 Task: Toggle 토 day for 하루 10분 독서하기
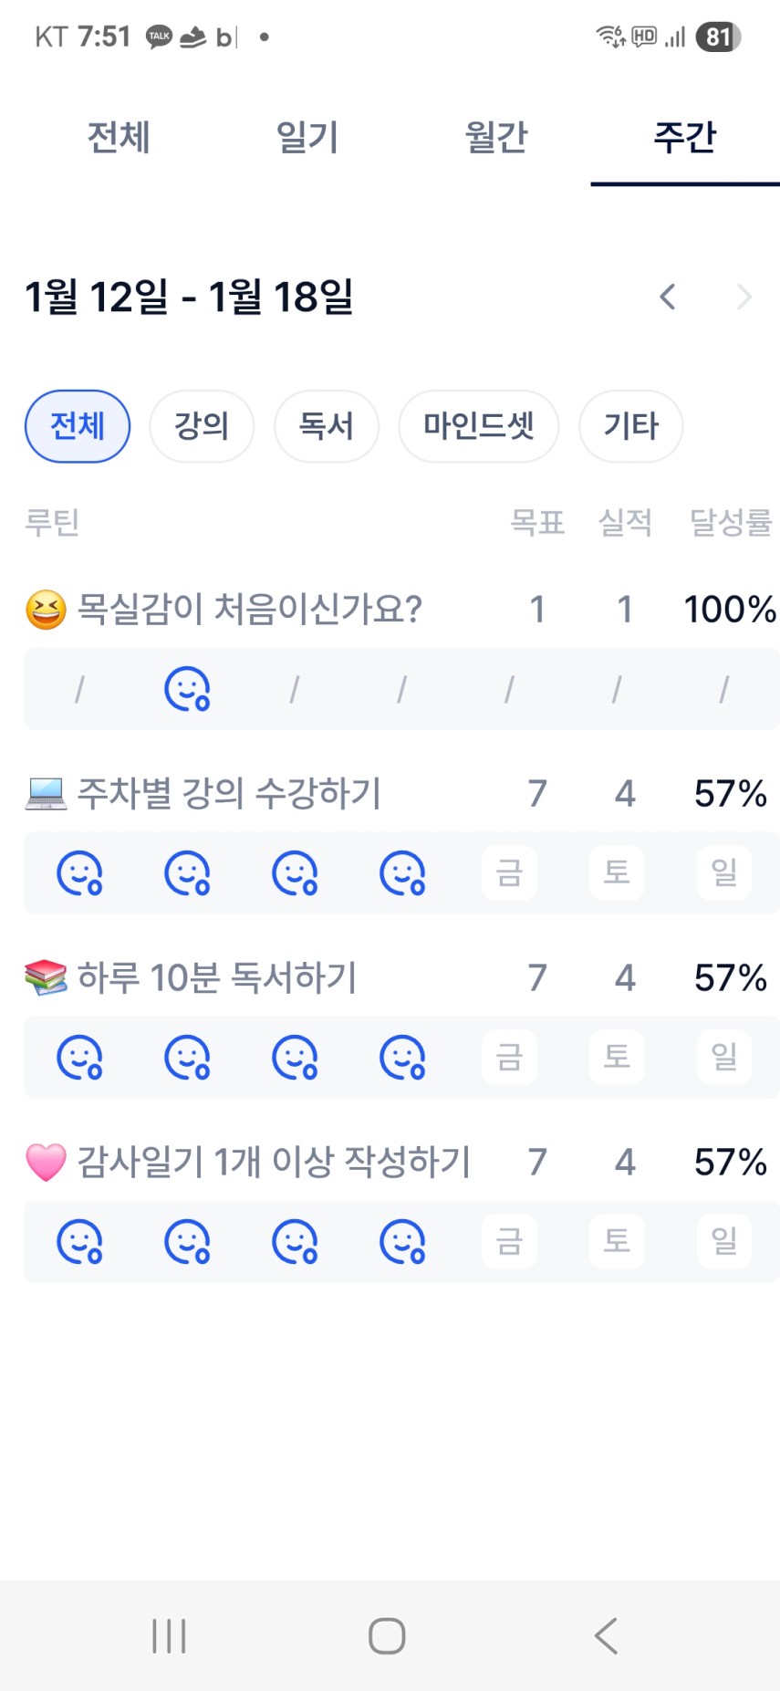(617, 1057)
